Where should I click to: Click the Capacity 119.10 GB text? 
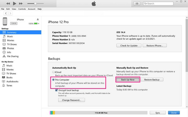(62, 32)
